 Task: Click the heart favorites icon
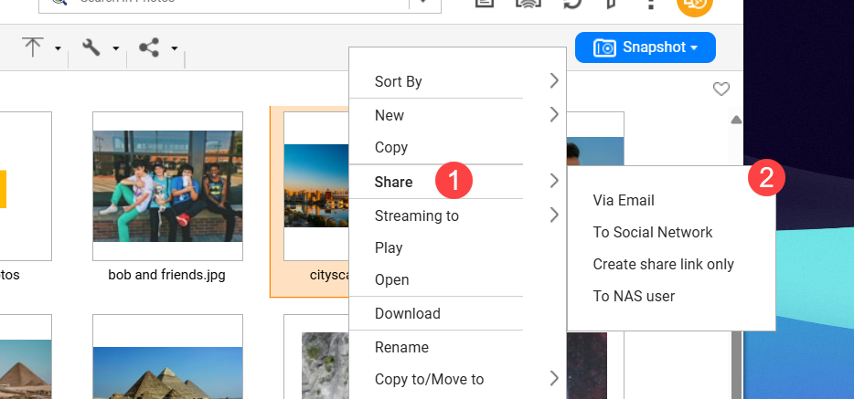point(721,89)
